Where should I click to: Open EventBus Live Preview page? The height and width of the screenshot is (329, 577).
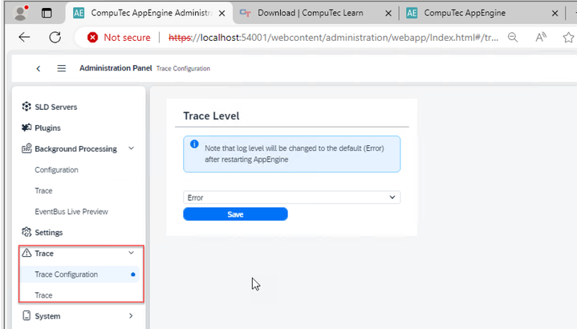click(x=71, y=212)
